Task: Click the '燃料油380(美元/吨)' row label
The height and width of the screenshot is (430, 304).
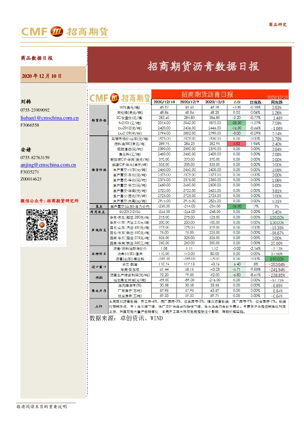Action: click(130, 144)
